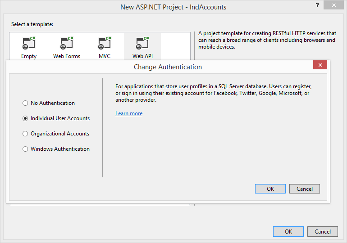Close the New ASP.NET Project window
The image size is (347, 243).
[x=332, y=5]
